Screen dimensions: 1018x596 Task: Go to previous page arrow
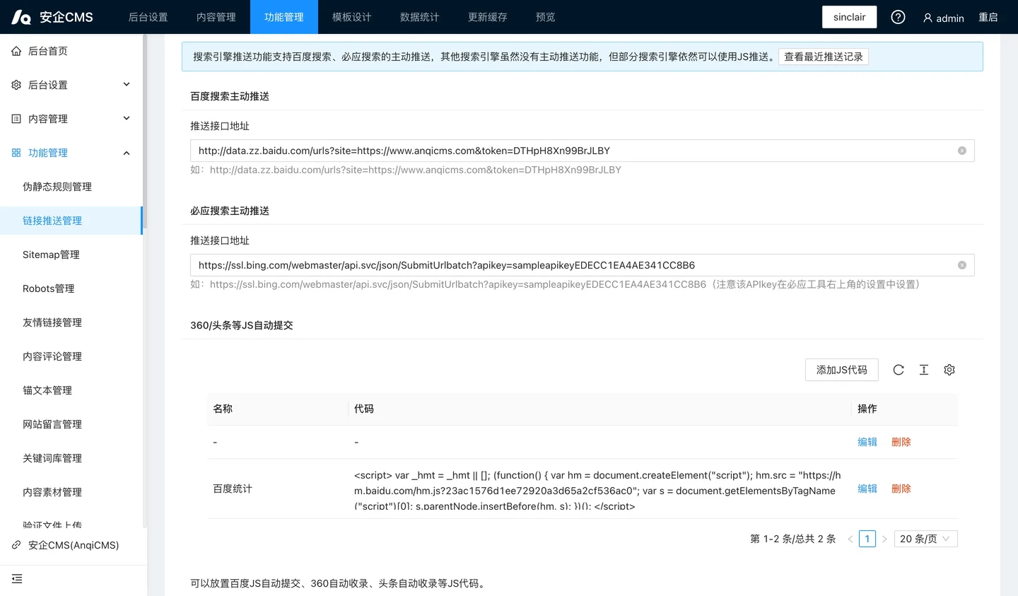pyautogui.click(x=850, y=539)
